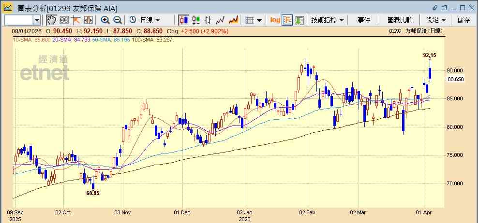The width and height of the screenshot is (479, 223).
Task: Click the paperclip icon in title bar
Action: point(435,8)
